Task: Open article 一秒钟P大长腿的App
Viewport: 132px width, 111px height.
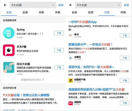Action: pos(83,22)
